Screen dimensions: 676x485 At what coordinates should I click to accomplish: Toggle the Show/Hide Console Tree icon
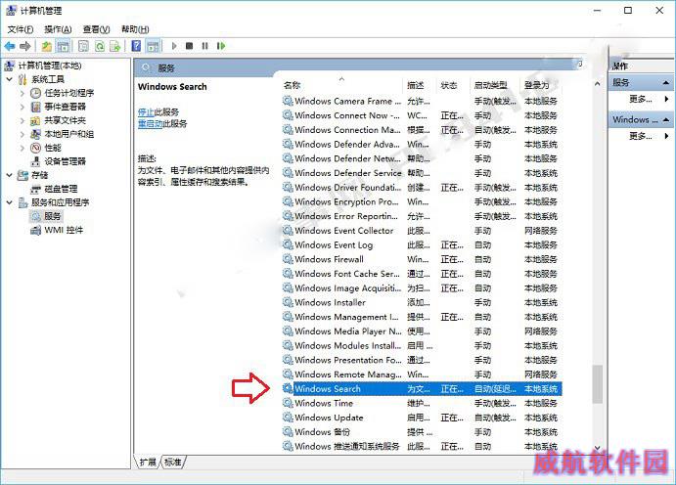coord(63,46)
